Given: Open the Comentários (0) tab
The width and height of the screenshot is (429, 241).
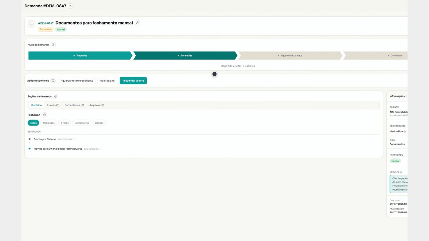Looking at the screenshot, I should point(74,105).
